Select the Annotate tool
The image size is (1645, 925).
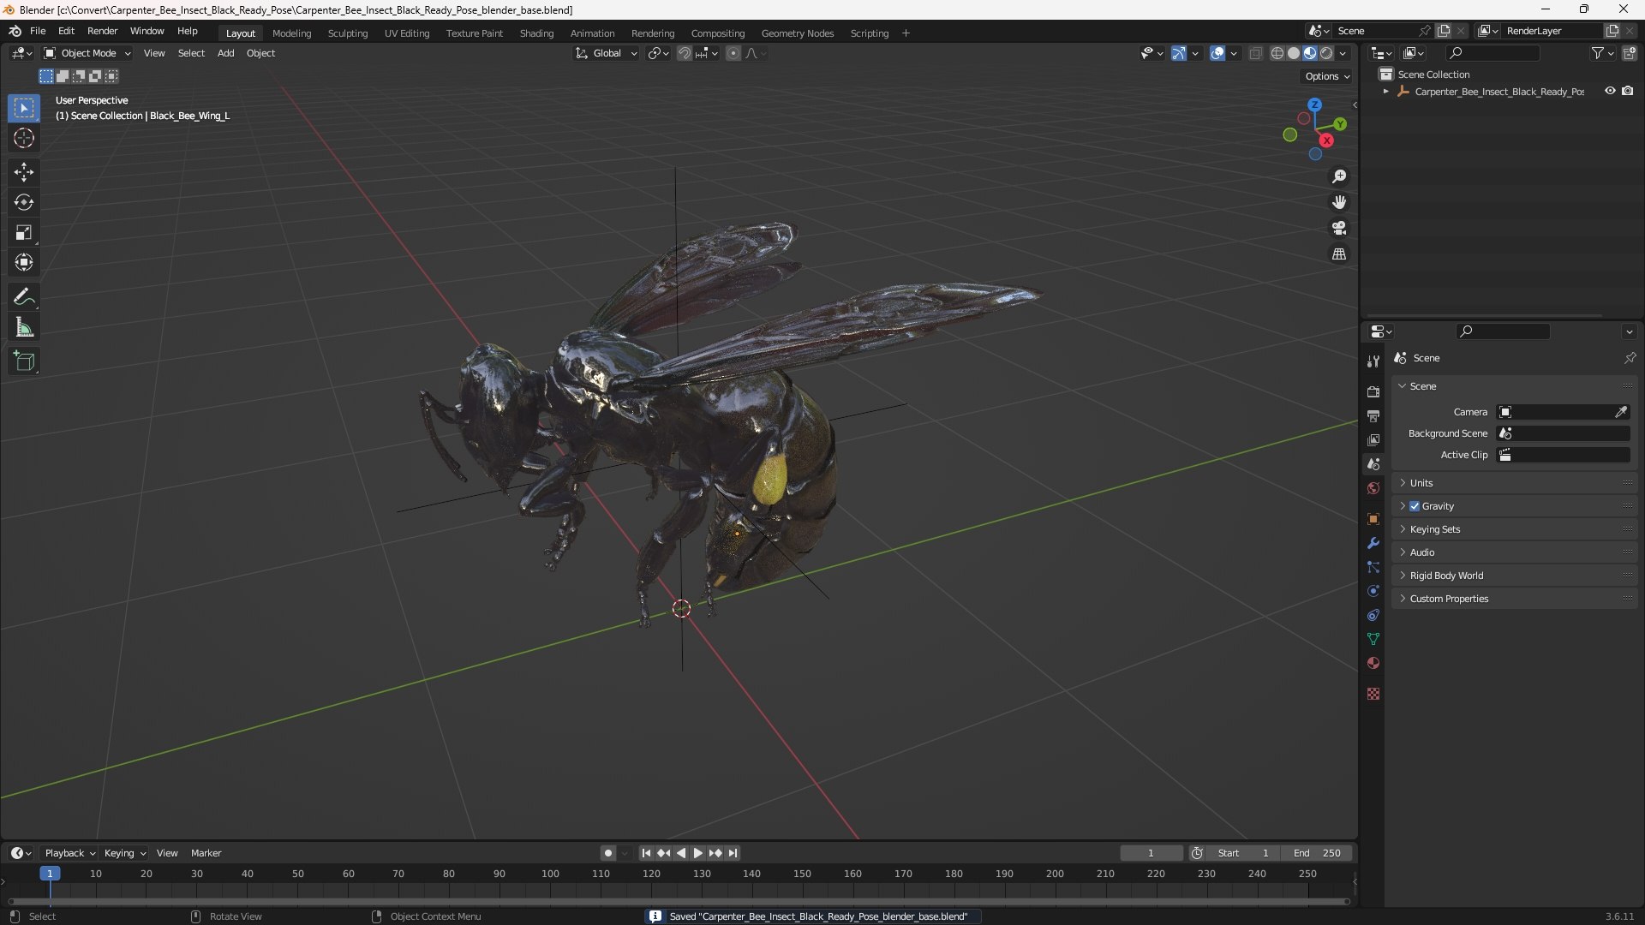point(24,297)
